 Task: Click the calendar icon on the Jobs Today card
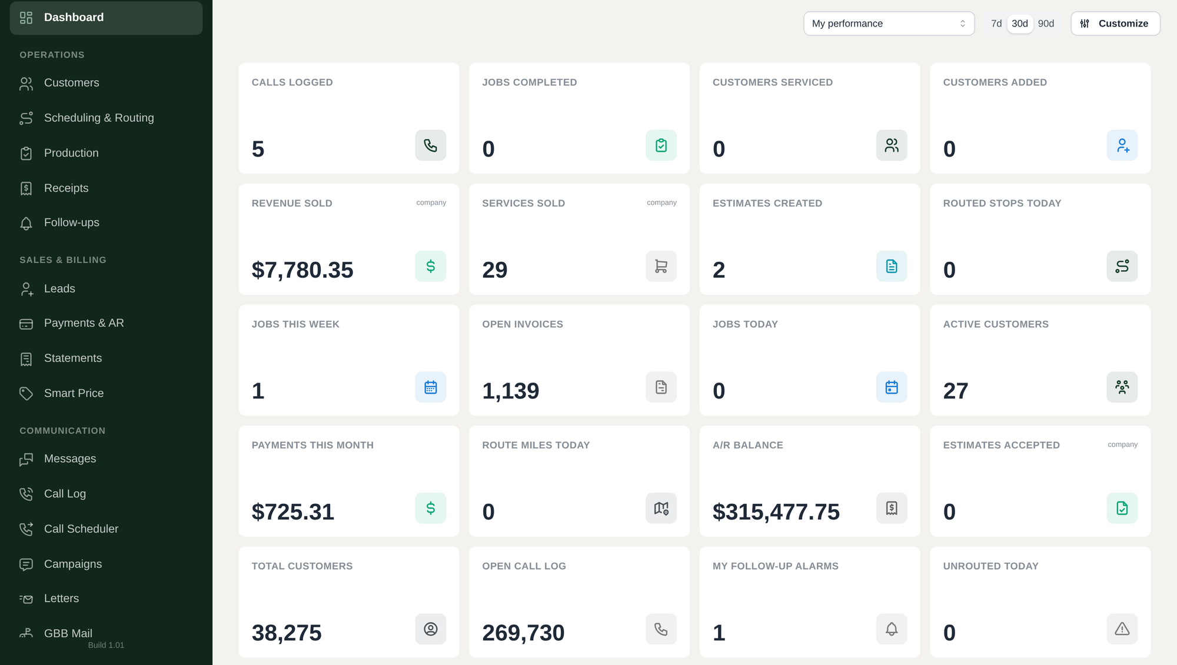[892, 387]
